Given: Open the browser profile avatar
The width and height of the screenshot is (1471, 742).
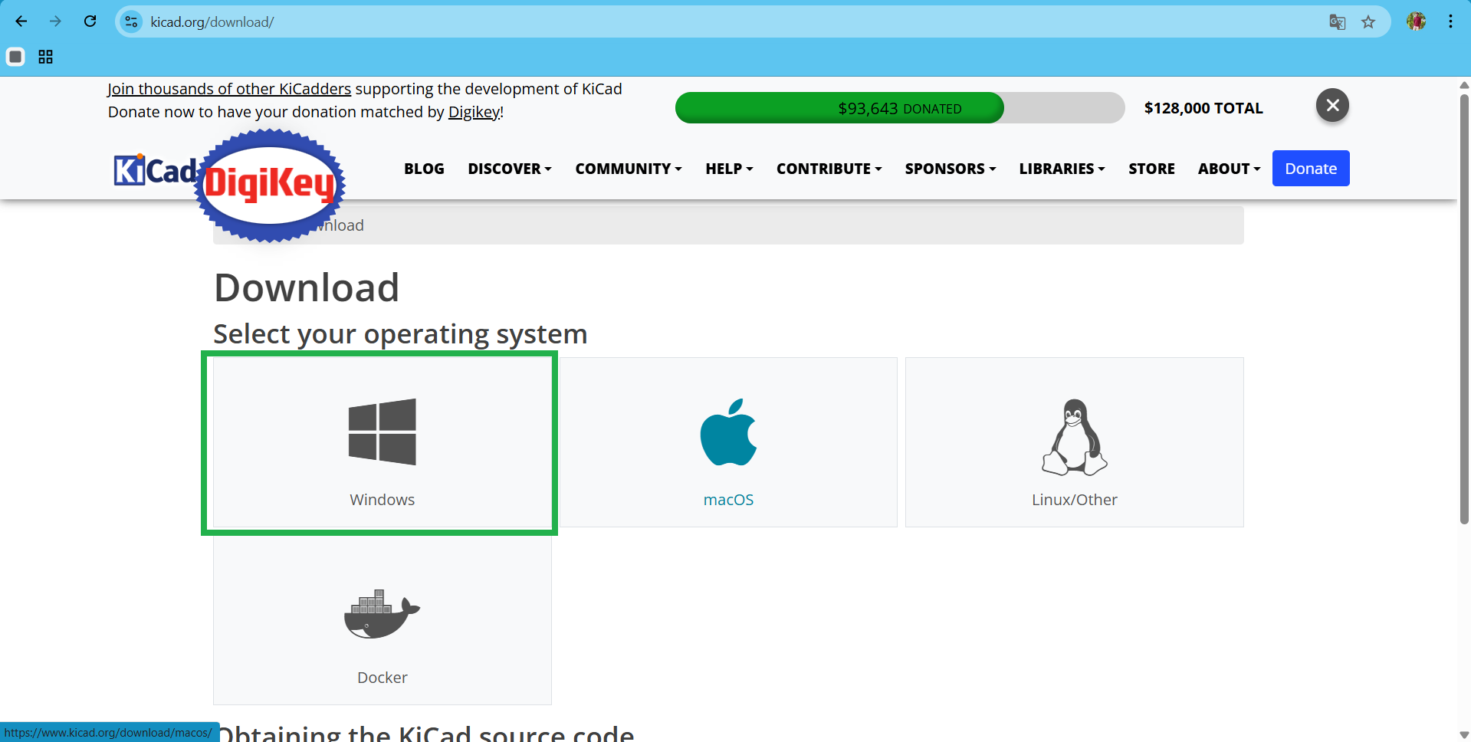Looking at the screenshot, I should (1416, 21).
